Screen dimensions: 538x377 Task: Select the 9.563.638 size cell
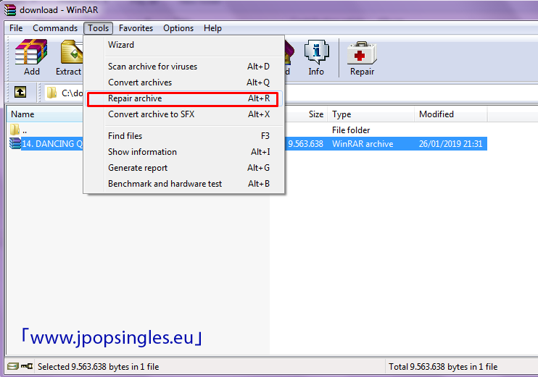tap(305, 144)
